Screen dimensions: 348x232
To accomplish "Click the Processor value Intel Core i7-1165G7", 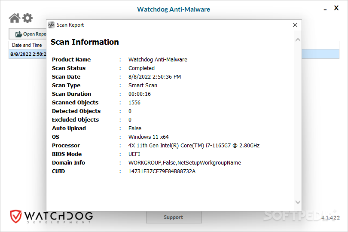I will coord(194,145).
